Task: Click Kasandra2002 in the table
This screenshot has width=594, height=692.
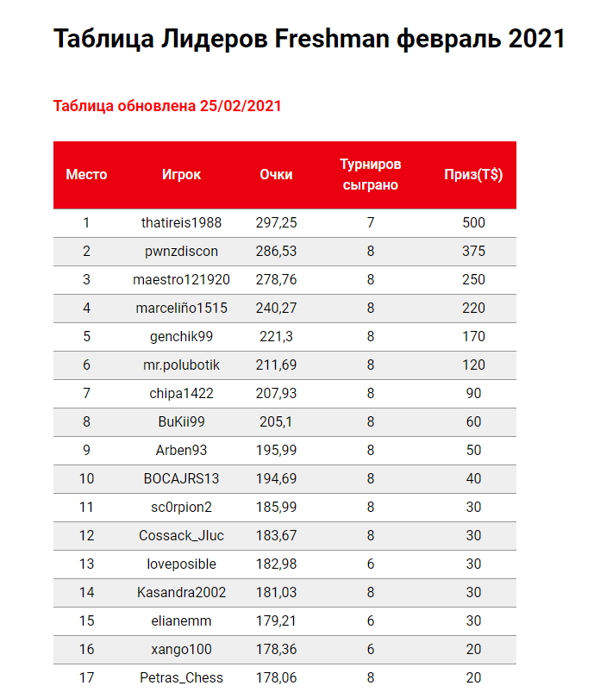Action: click(x=182, y=592)
